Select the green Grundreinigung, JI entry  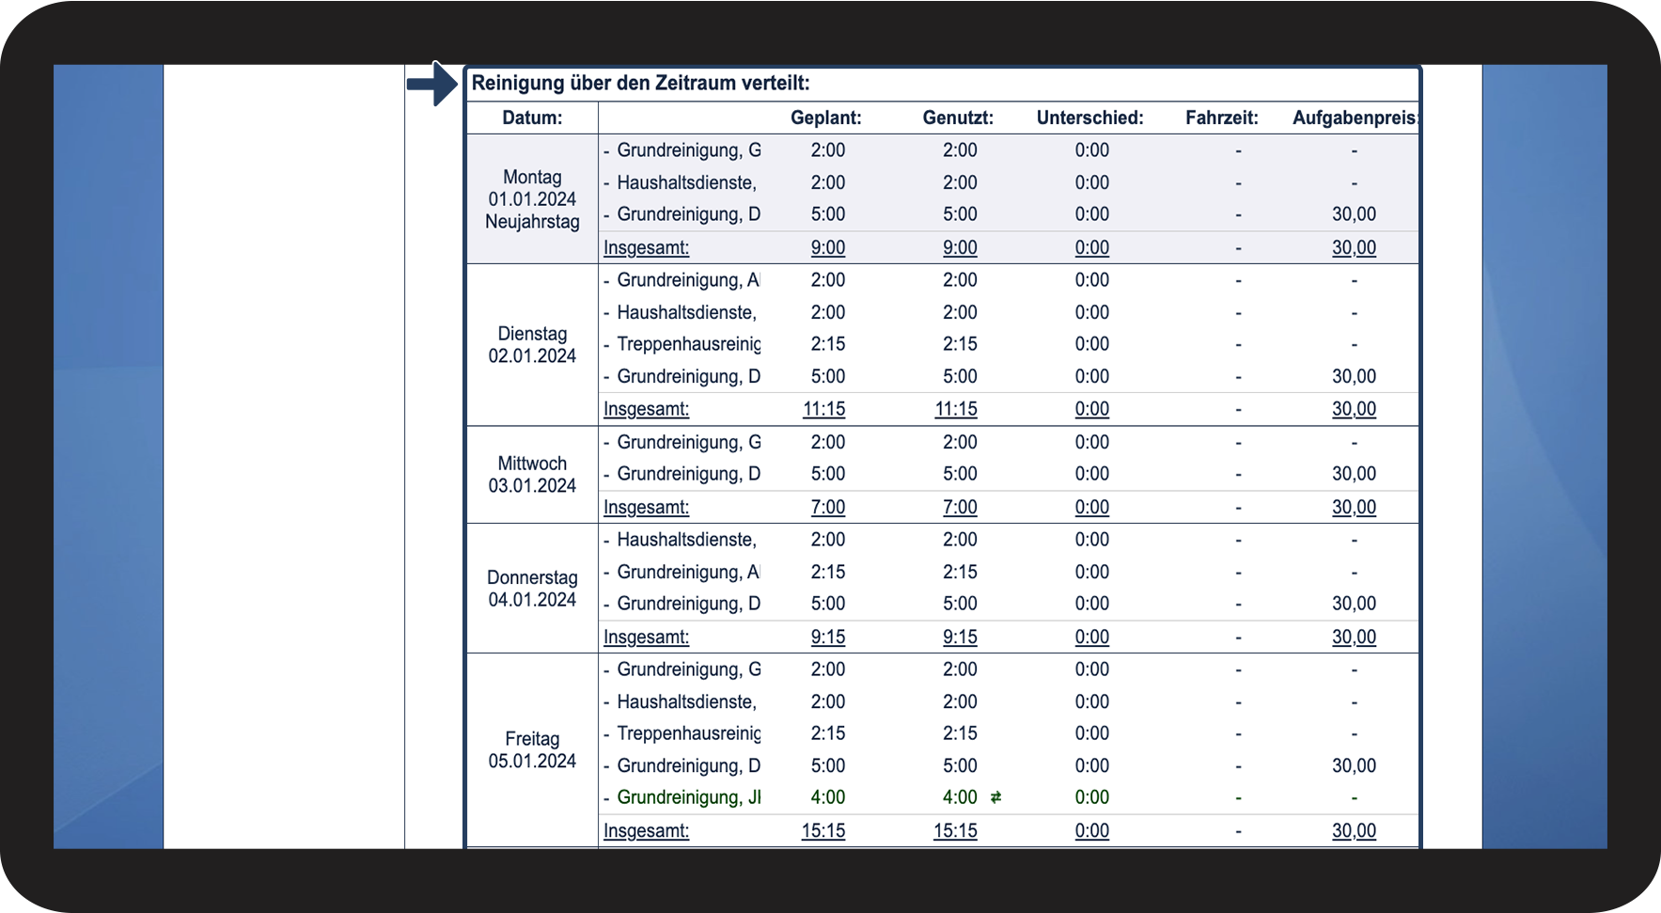(x=688, y=797)
